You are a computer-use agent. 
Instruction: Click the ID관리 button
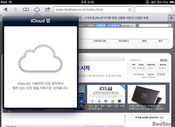coord(164,60)
